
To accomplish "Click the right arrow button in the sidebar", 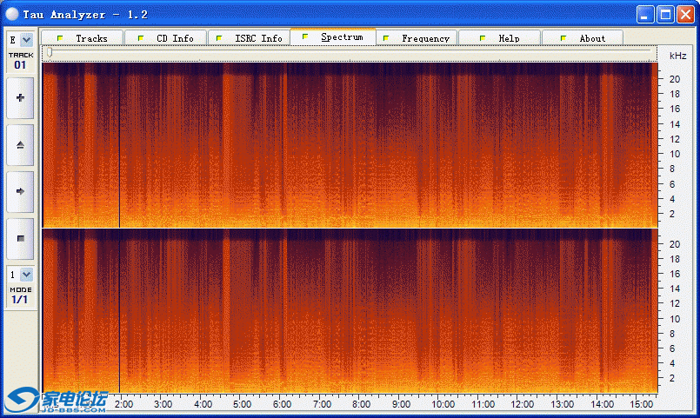I will 20,190.
